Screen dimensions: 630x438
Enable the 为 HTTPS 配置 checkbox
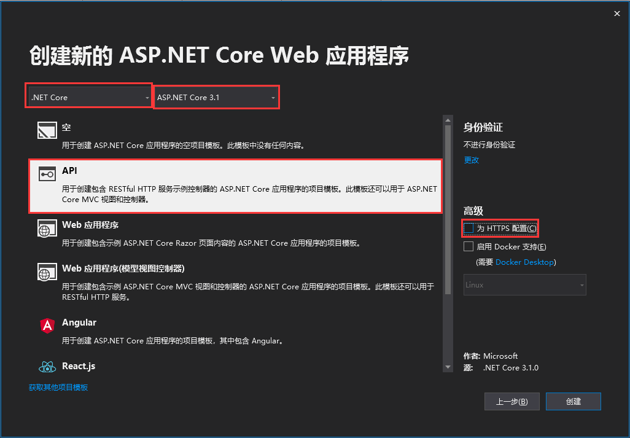tap(468, 228)
